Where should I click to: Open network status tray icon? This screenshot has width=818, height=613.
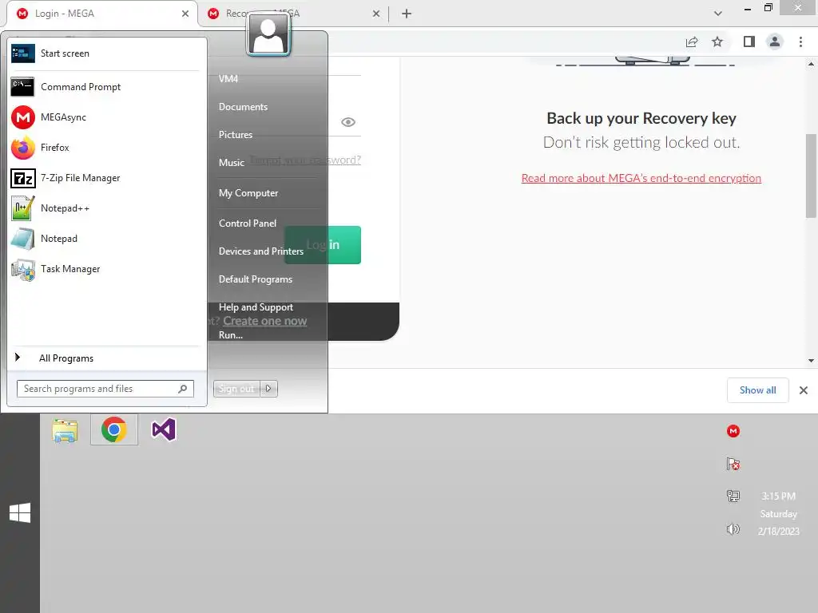click(733, 496)
